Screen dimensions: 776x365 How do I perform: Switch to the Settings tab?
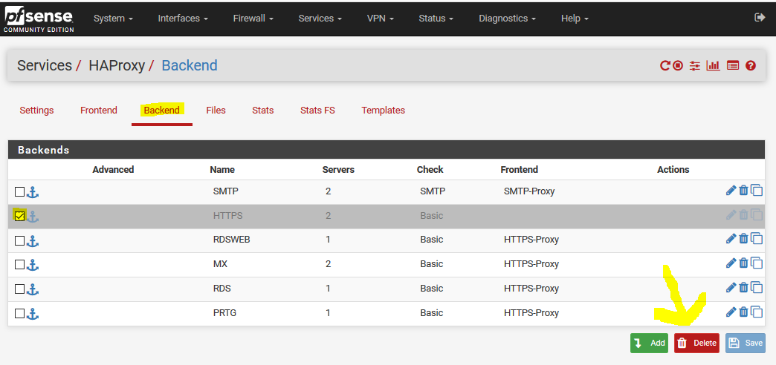[x=36, y=110]
